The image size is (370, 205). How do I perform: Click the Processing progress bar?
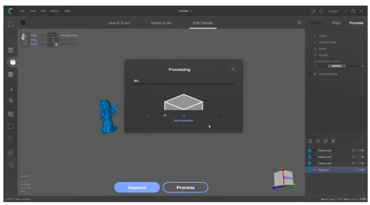183,84
